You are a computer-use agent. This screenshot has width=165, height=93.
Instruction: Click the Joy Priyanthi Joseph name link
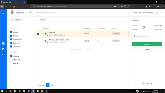tap(146, 13)
